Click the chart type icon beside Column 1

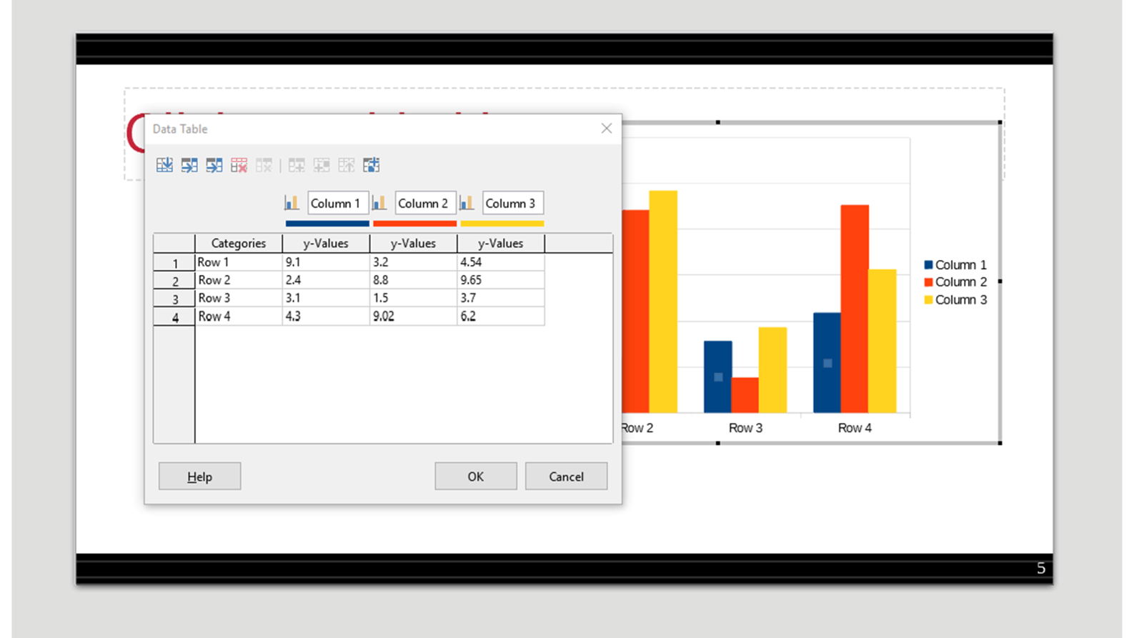(292, 203)
